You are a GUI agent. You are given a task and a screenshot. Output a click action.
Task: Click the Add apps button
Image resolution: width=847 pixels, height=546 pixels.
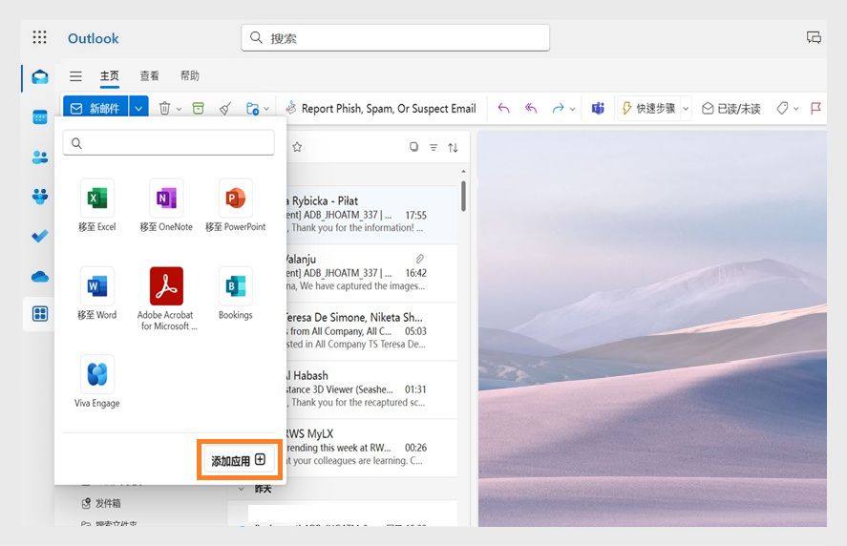coord(240,461)
